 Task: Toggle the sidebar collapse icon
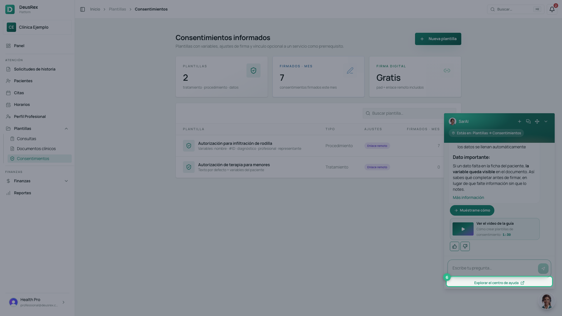(83, 9)
